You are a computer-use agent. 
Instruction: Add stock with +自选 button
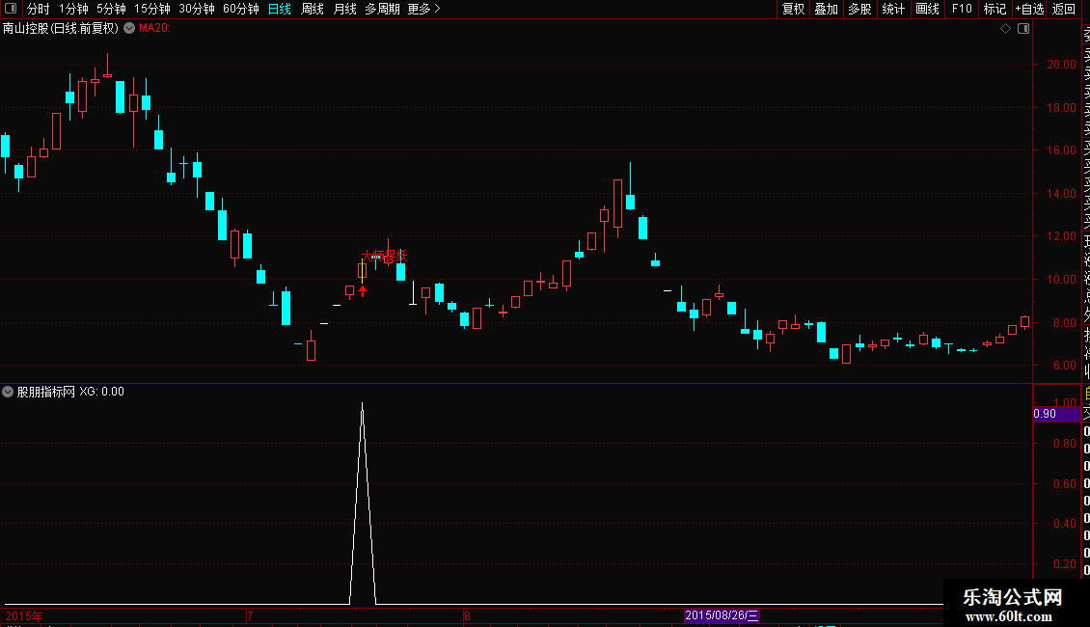click(1029, 9)
